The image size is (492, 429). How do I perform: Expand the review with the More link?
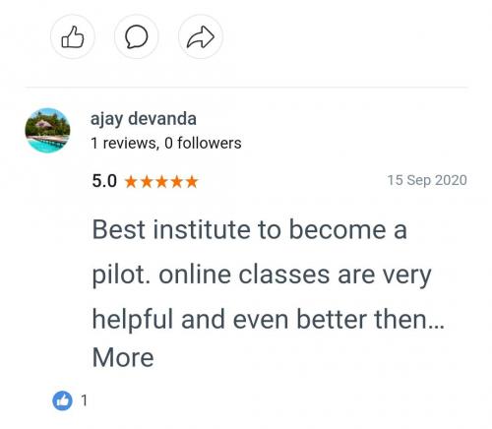[123, 357]
